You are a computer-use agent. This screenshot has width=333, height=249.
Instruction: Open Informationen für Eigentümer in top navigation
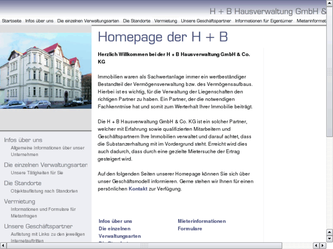coord(264,21)
